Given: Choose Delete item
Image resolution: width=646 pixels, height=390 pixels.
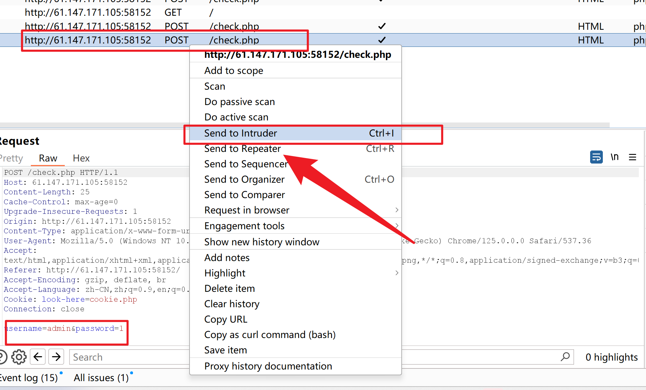Looking at the screenshot, I should coord(295,288).
